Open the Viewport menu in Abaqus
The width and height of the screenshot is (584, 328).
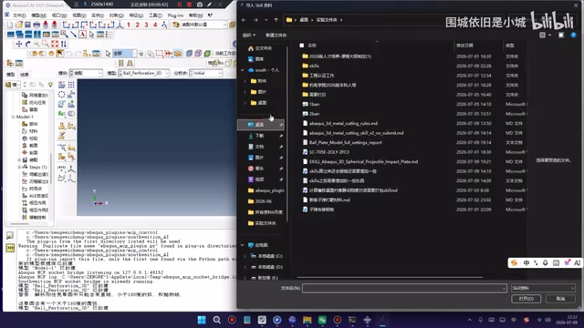click(x=58, y=15)
